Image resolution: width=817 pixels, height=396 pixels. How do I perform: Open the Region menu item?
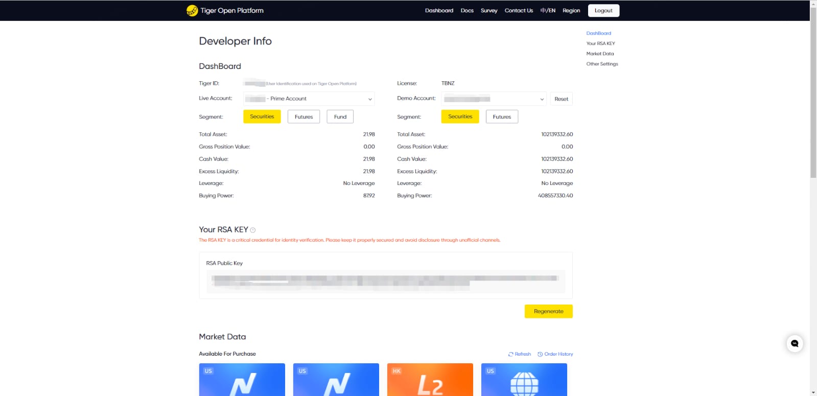click(571, 10)
